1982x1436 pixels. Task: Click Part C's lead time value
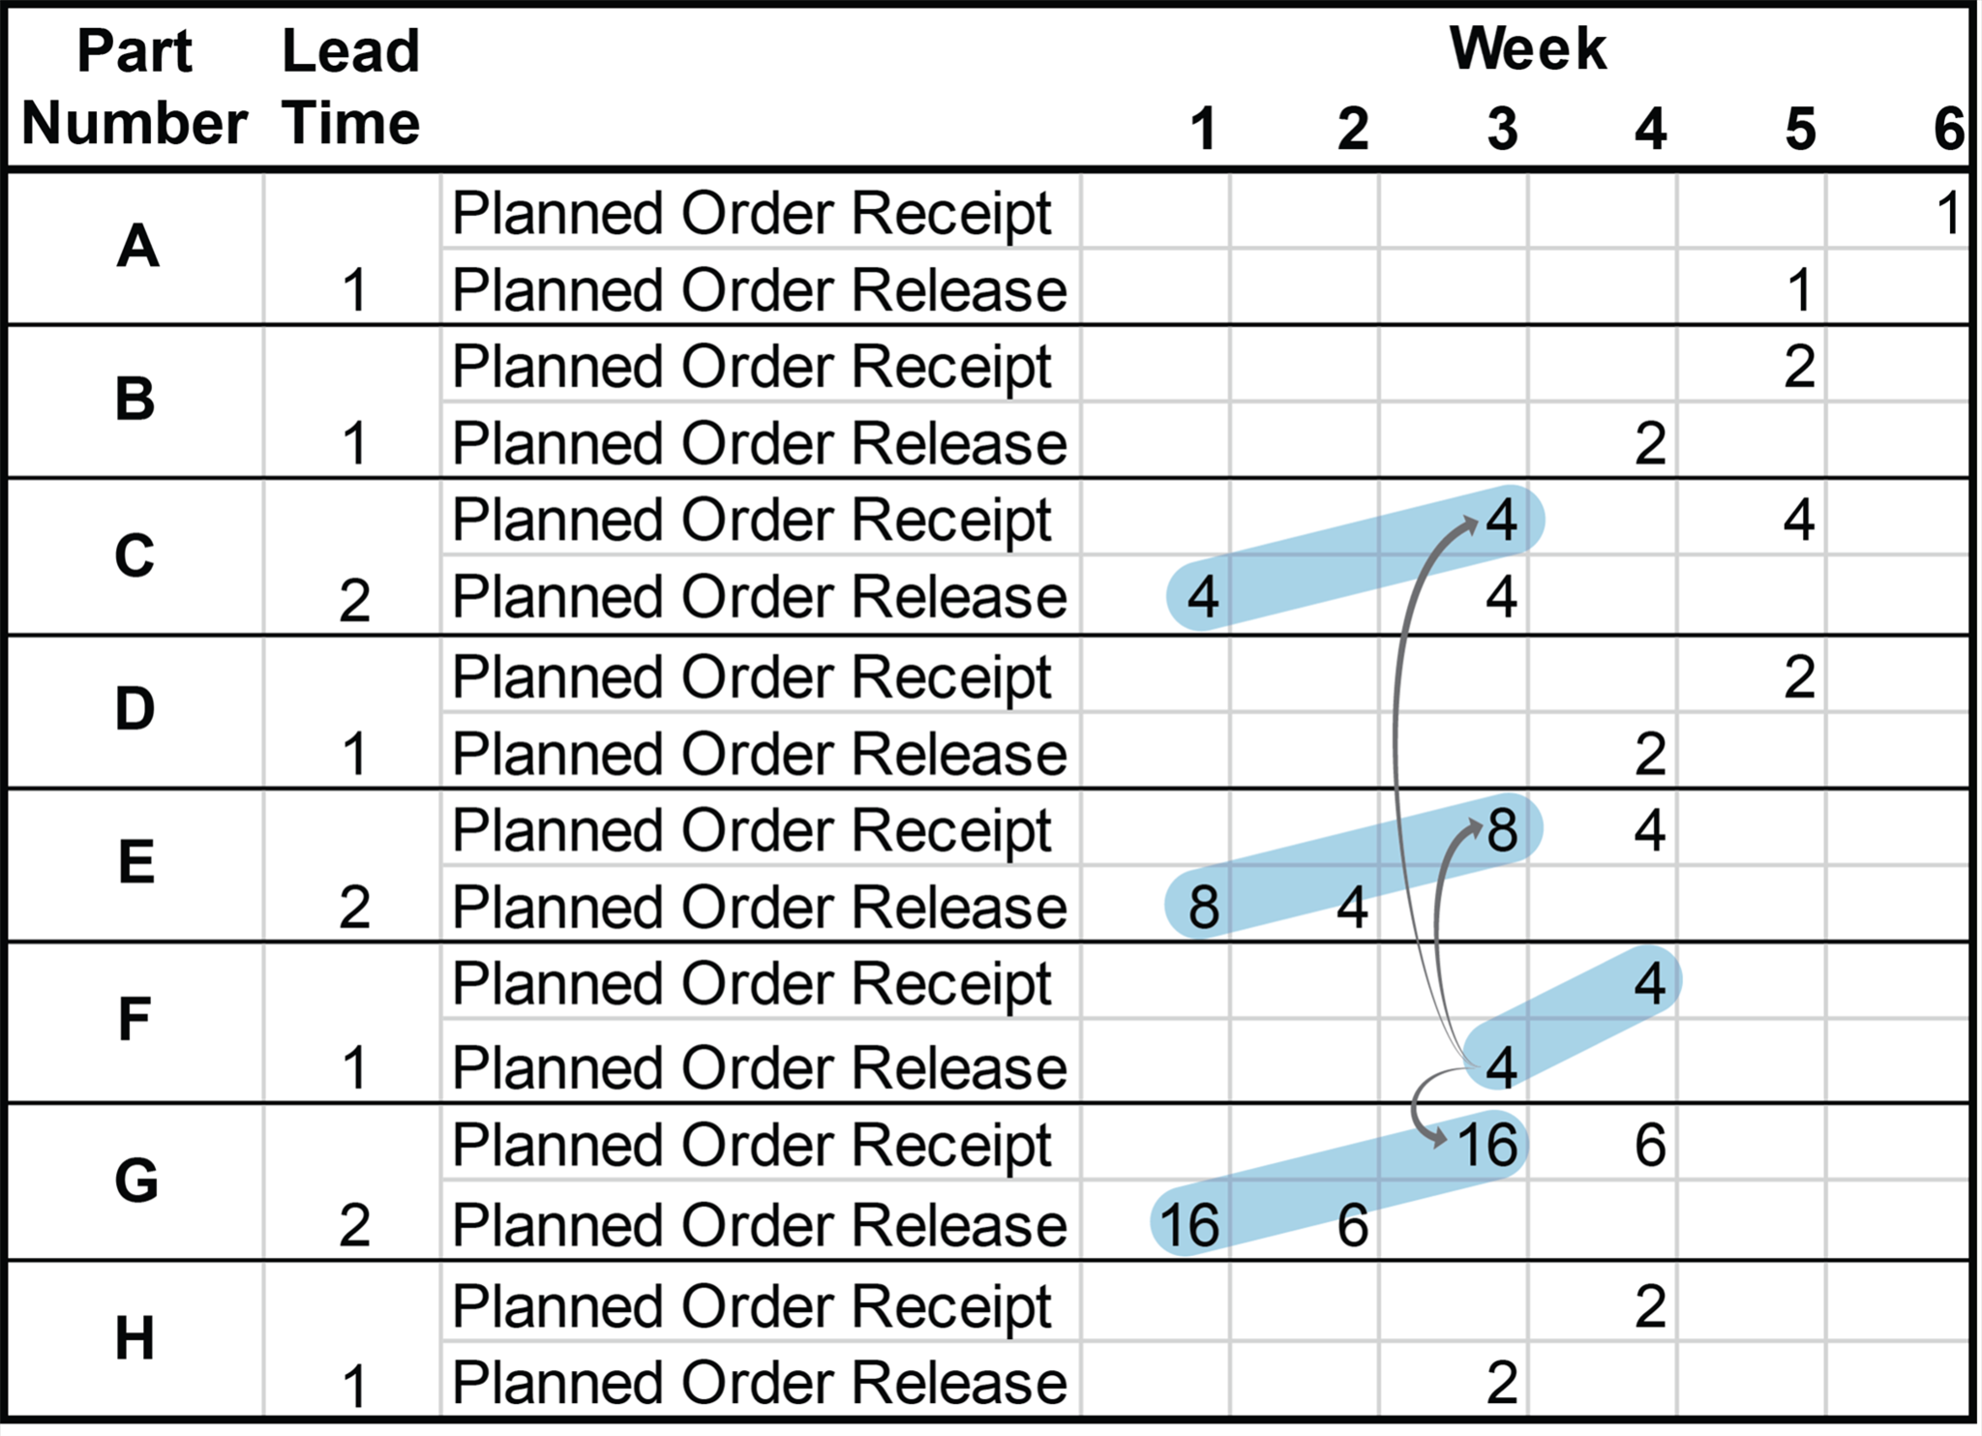[354, 600]
